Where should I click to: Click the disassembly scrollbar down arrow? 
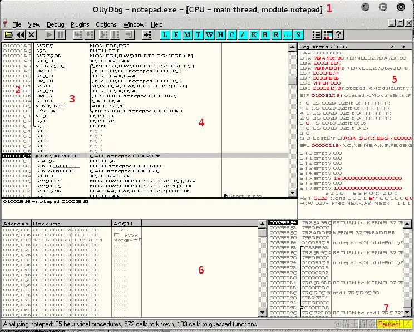292,192
